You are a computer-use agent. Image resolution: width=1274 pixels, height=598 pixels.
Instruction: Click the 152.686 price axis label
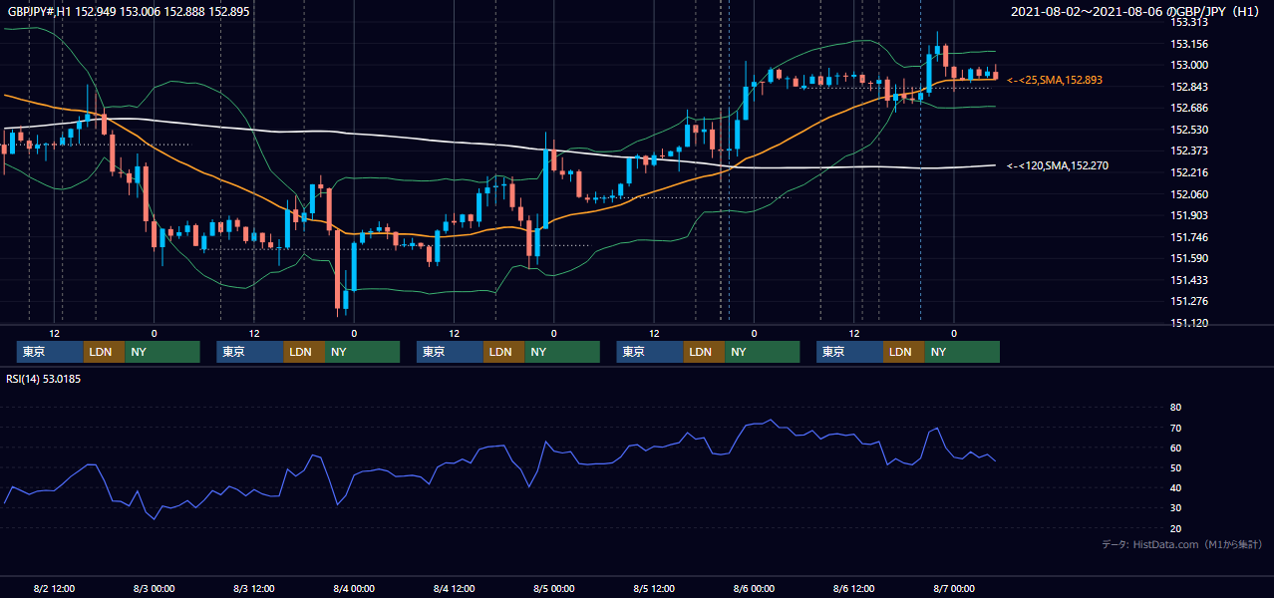tap(1188, 108)
